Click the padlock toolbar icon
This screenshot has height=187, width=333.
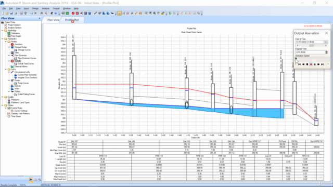(163, 14)
